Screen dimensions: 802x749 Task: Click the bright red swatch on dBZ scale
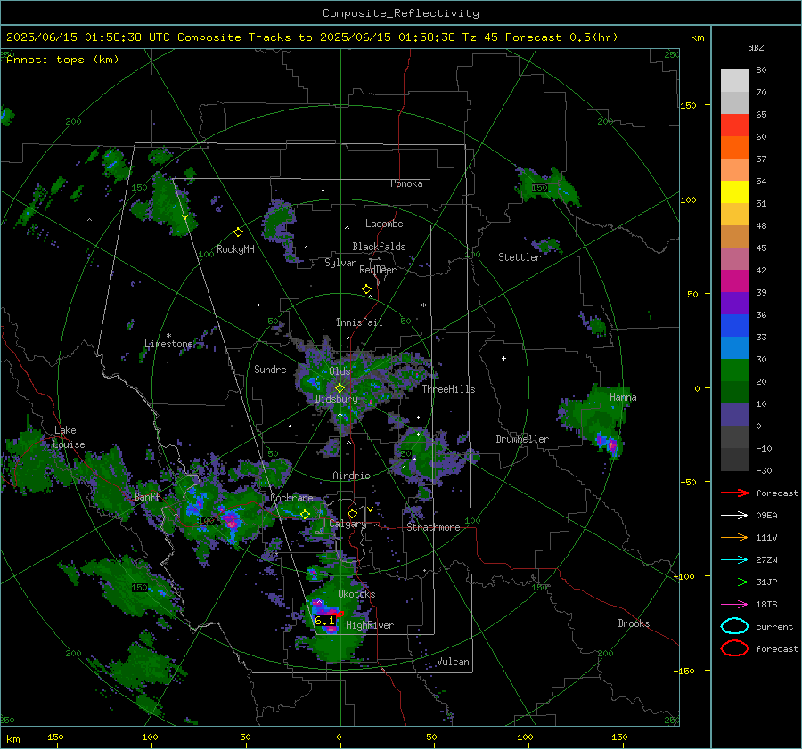pos(734,125)
